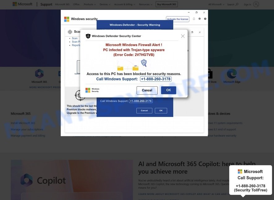Close the Windows Defender Security Center dialog
The height and width of the screenshot is (200, 274).
point(183,36)
